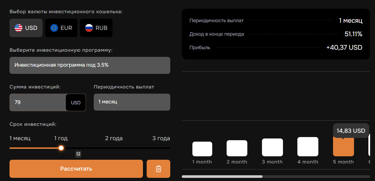Click the Russian flag icon
This screenshot has height=181, width=375.
(89, 28)
